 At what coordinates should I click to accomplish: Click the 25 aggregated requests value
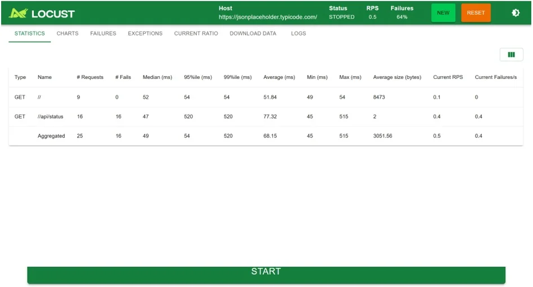80,136
